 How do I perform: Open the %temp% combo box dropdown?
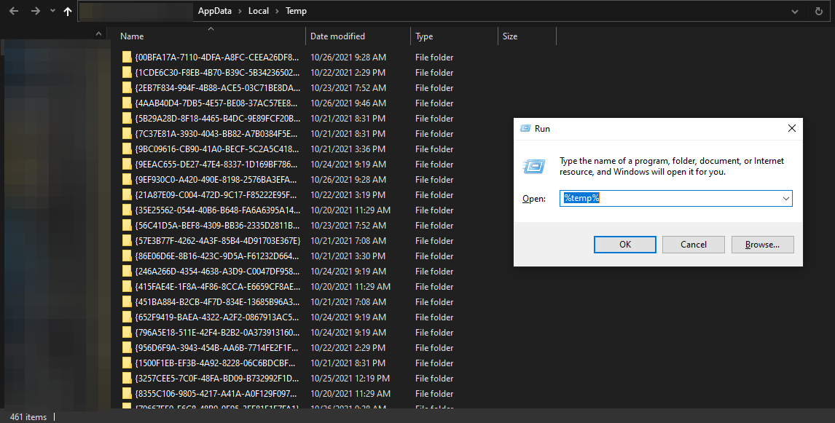coord(785,198)
